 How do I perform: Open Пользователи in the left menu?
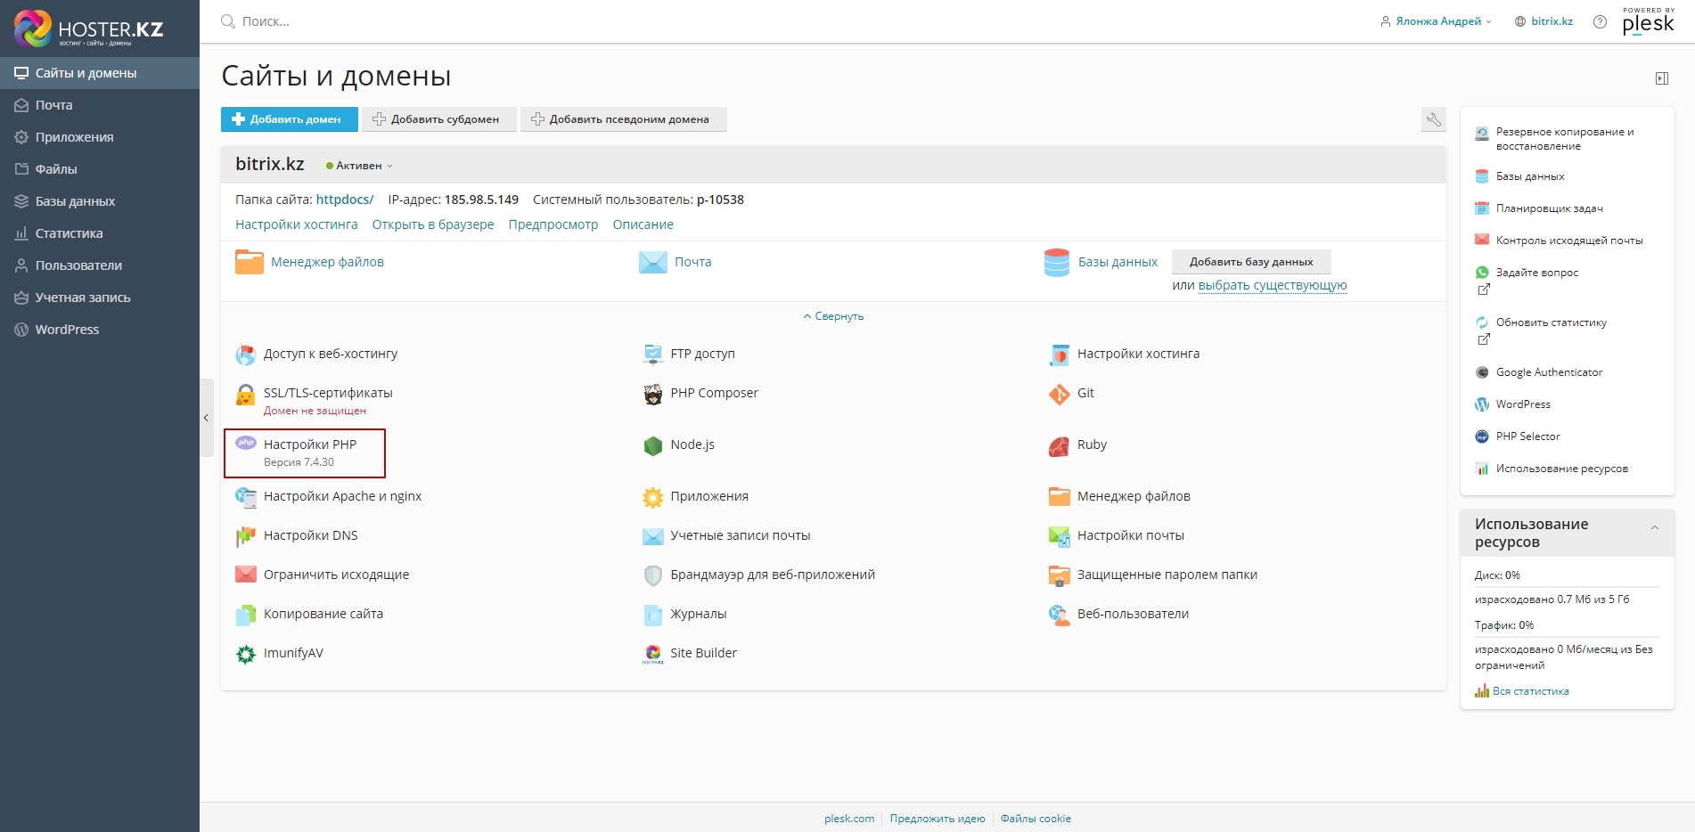(x=100, y=265)
